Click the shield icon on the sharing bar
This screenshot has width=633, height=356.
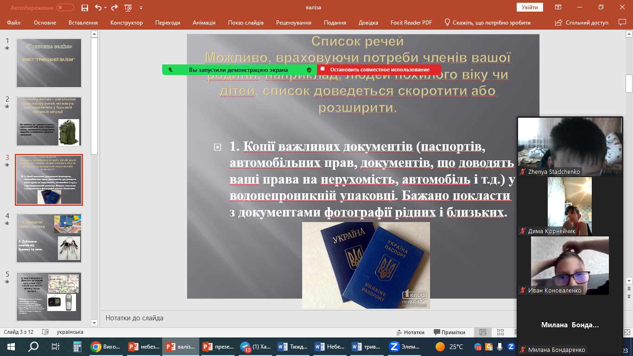[x=309, y=70]
